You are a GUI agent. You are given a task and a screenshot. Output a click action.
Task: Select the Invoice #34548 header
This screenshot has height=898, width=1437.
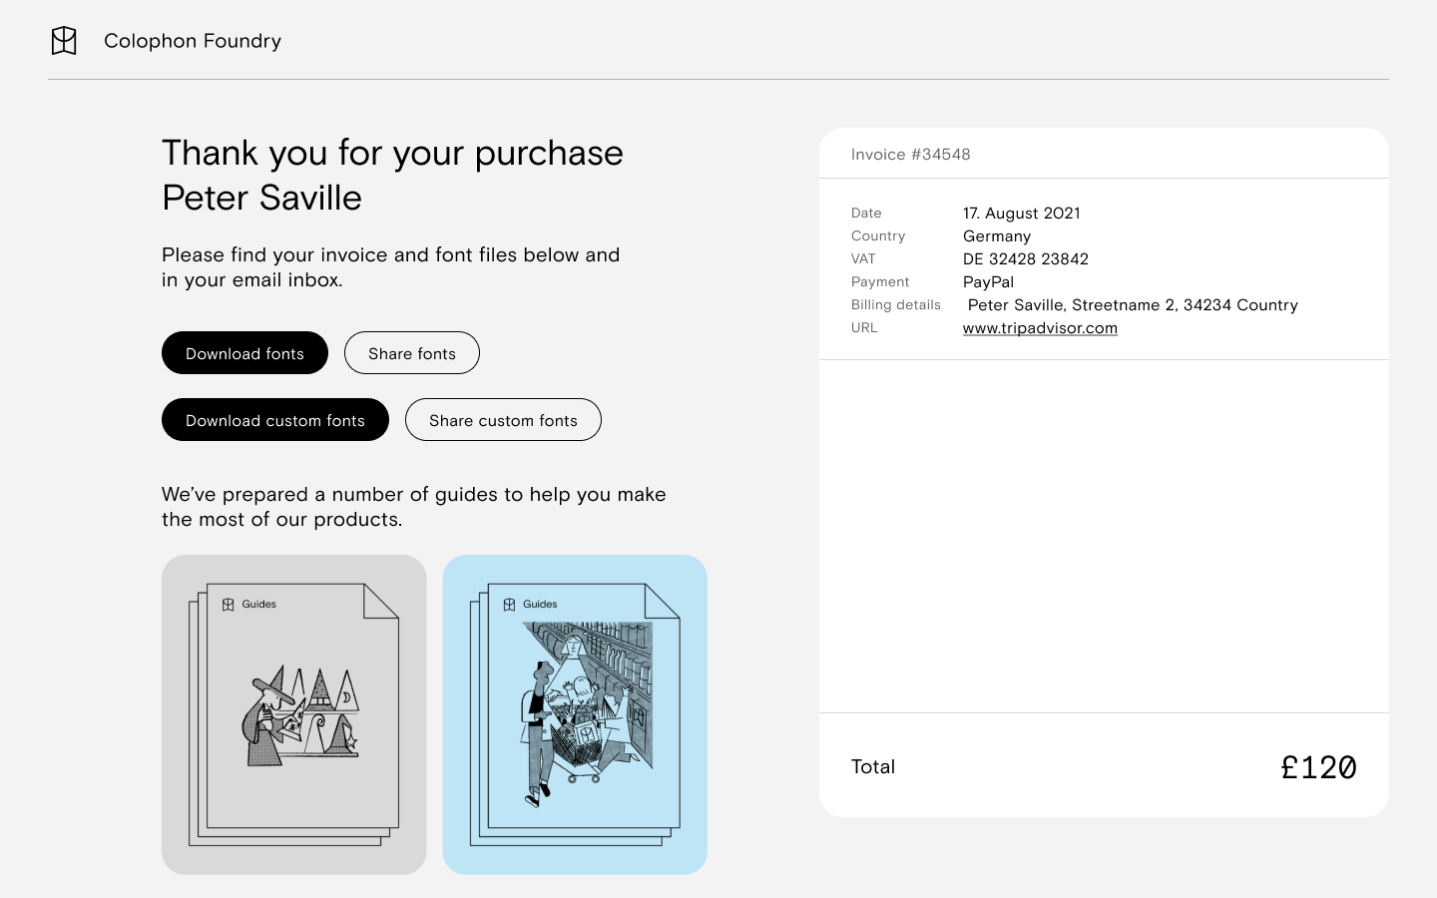tap(911, 155)
